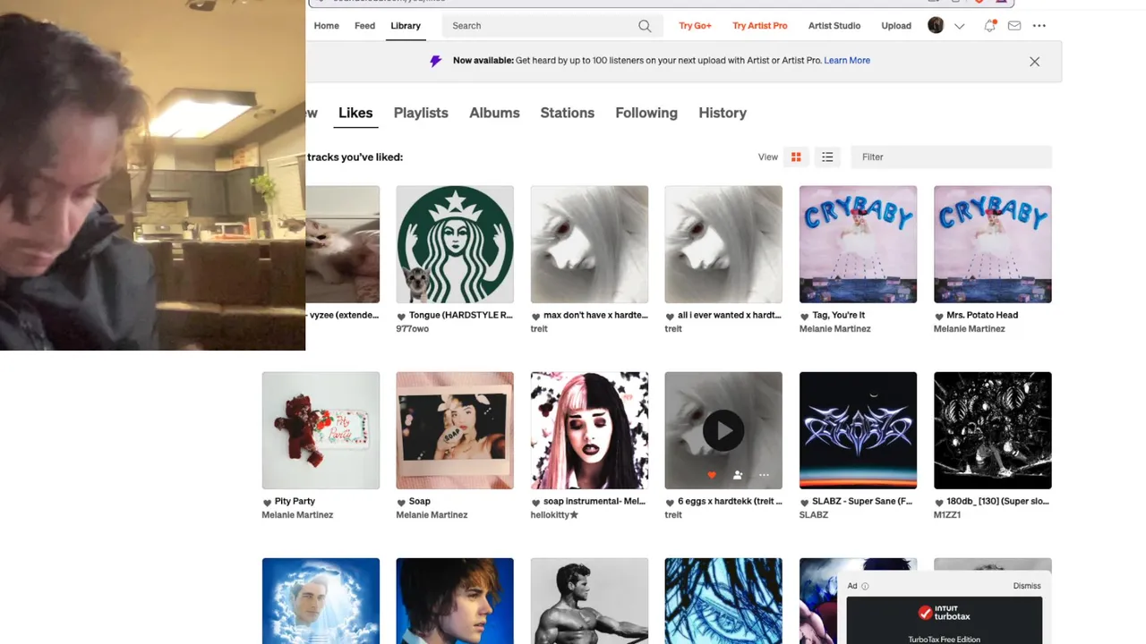Open Soap polaroid artwork
Image resolution: width=1146 pixels, height=644 pixels.
point(455,430)
